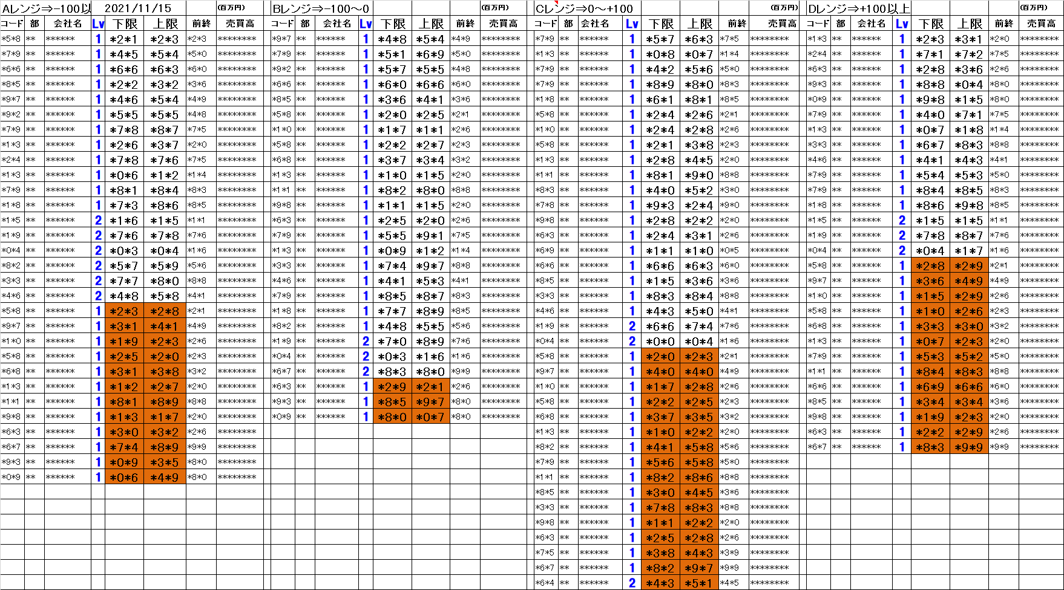The width and height of the screenshot is (1064, 590).
Task: Click orange Dレンジ 下限 cell *3*6
Action: pyautogui.click(x=931, y=280)
